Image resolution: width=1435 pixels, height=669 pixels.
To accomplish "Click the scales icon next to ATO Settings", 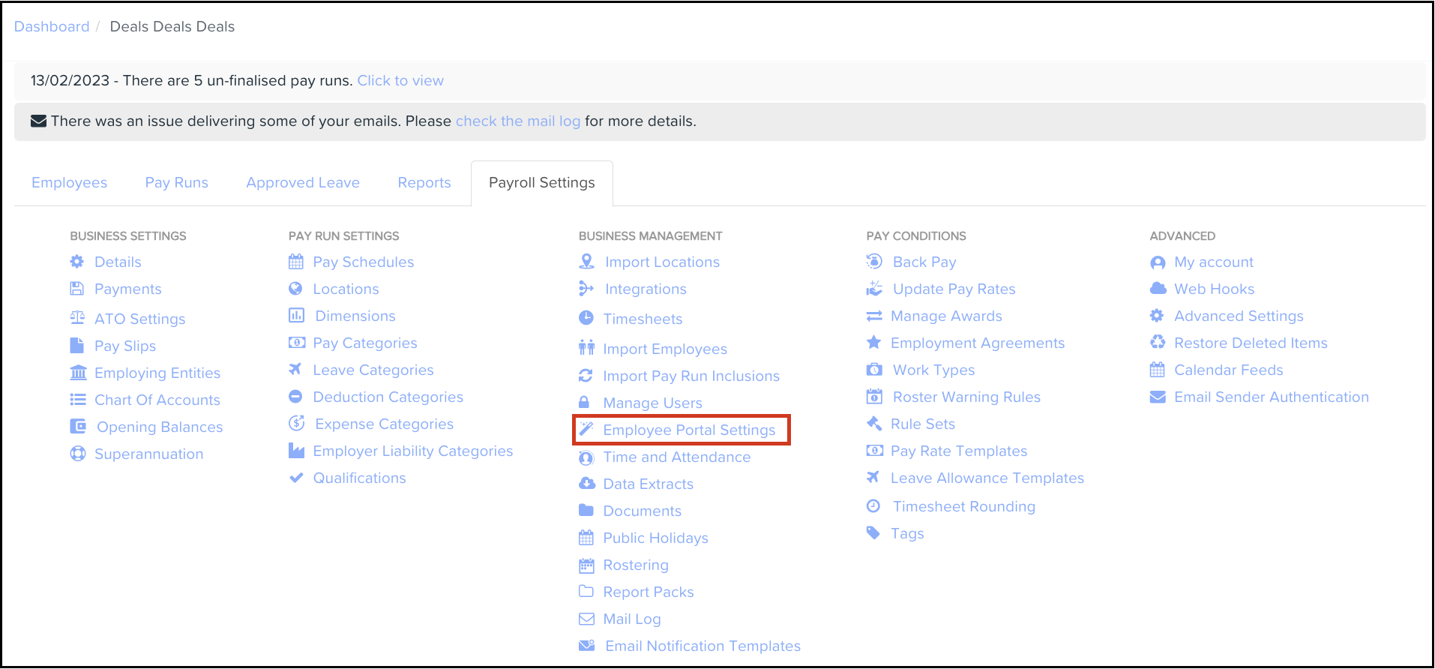I will 77,318.
